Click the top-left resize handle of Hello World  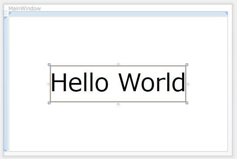tap(49, 65)
